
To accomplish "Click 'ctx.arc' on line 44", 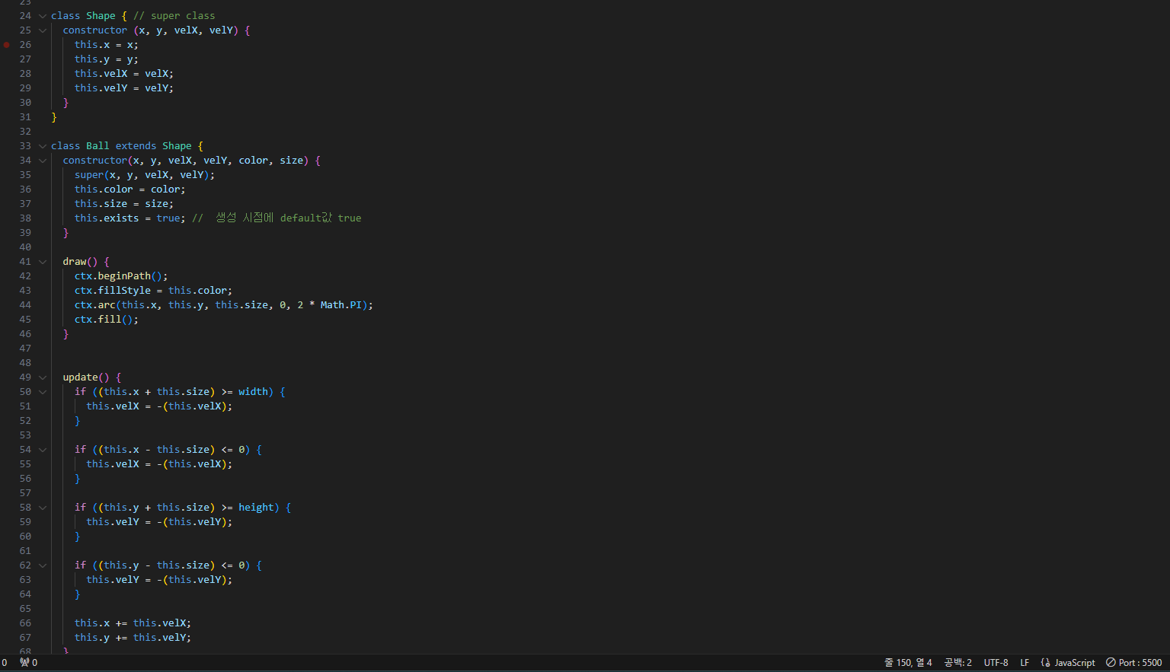I will coord(95,305).
